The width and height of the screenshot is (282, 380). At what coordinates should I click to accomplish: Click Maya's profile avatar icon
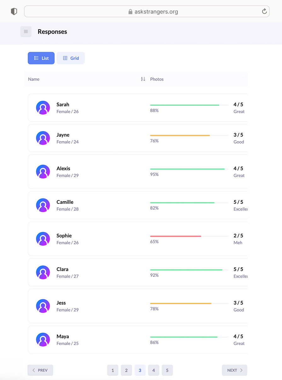[x=43, y=340]
